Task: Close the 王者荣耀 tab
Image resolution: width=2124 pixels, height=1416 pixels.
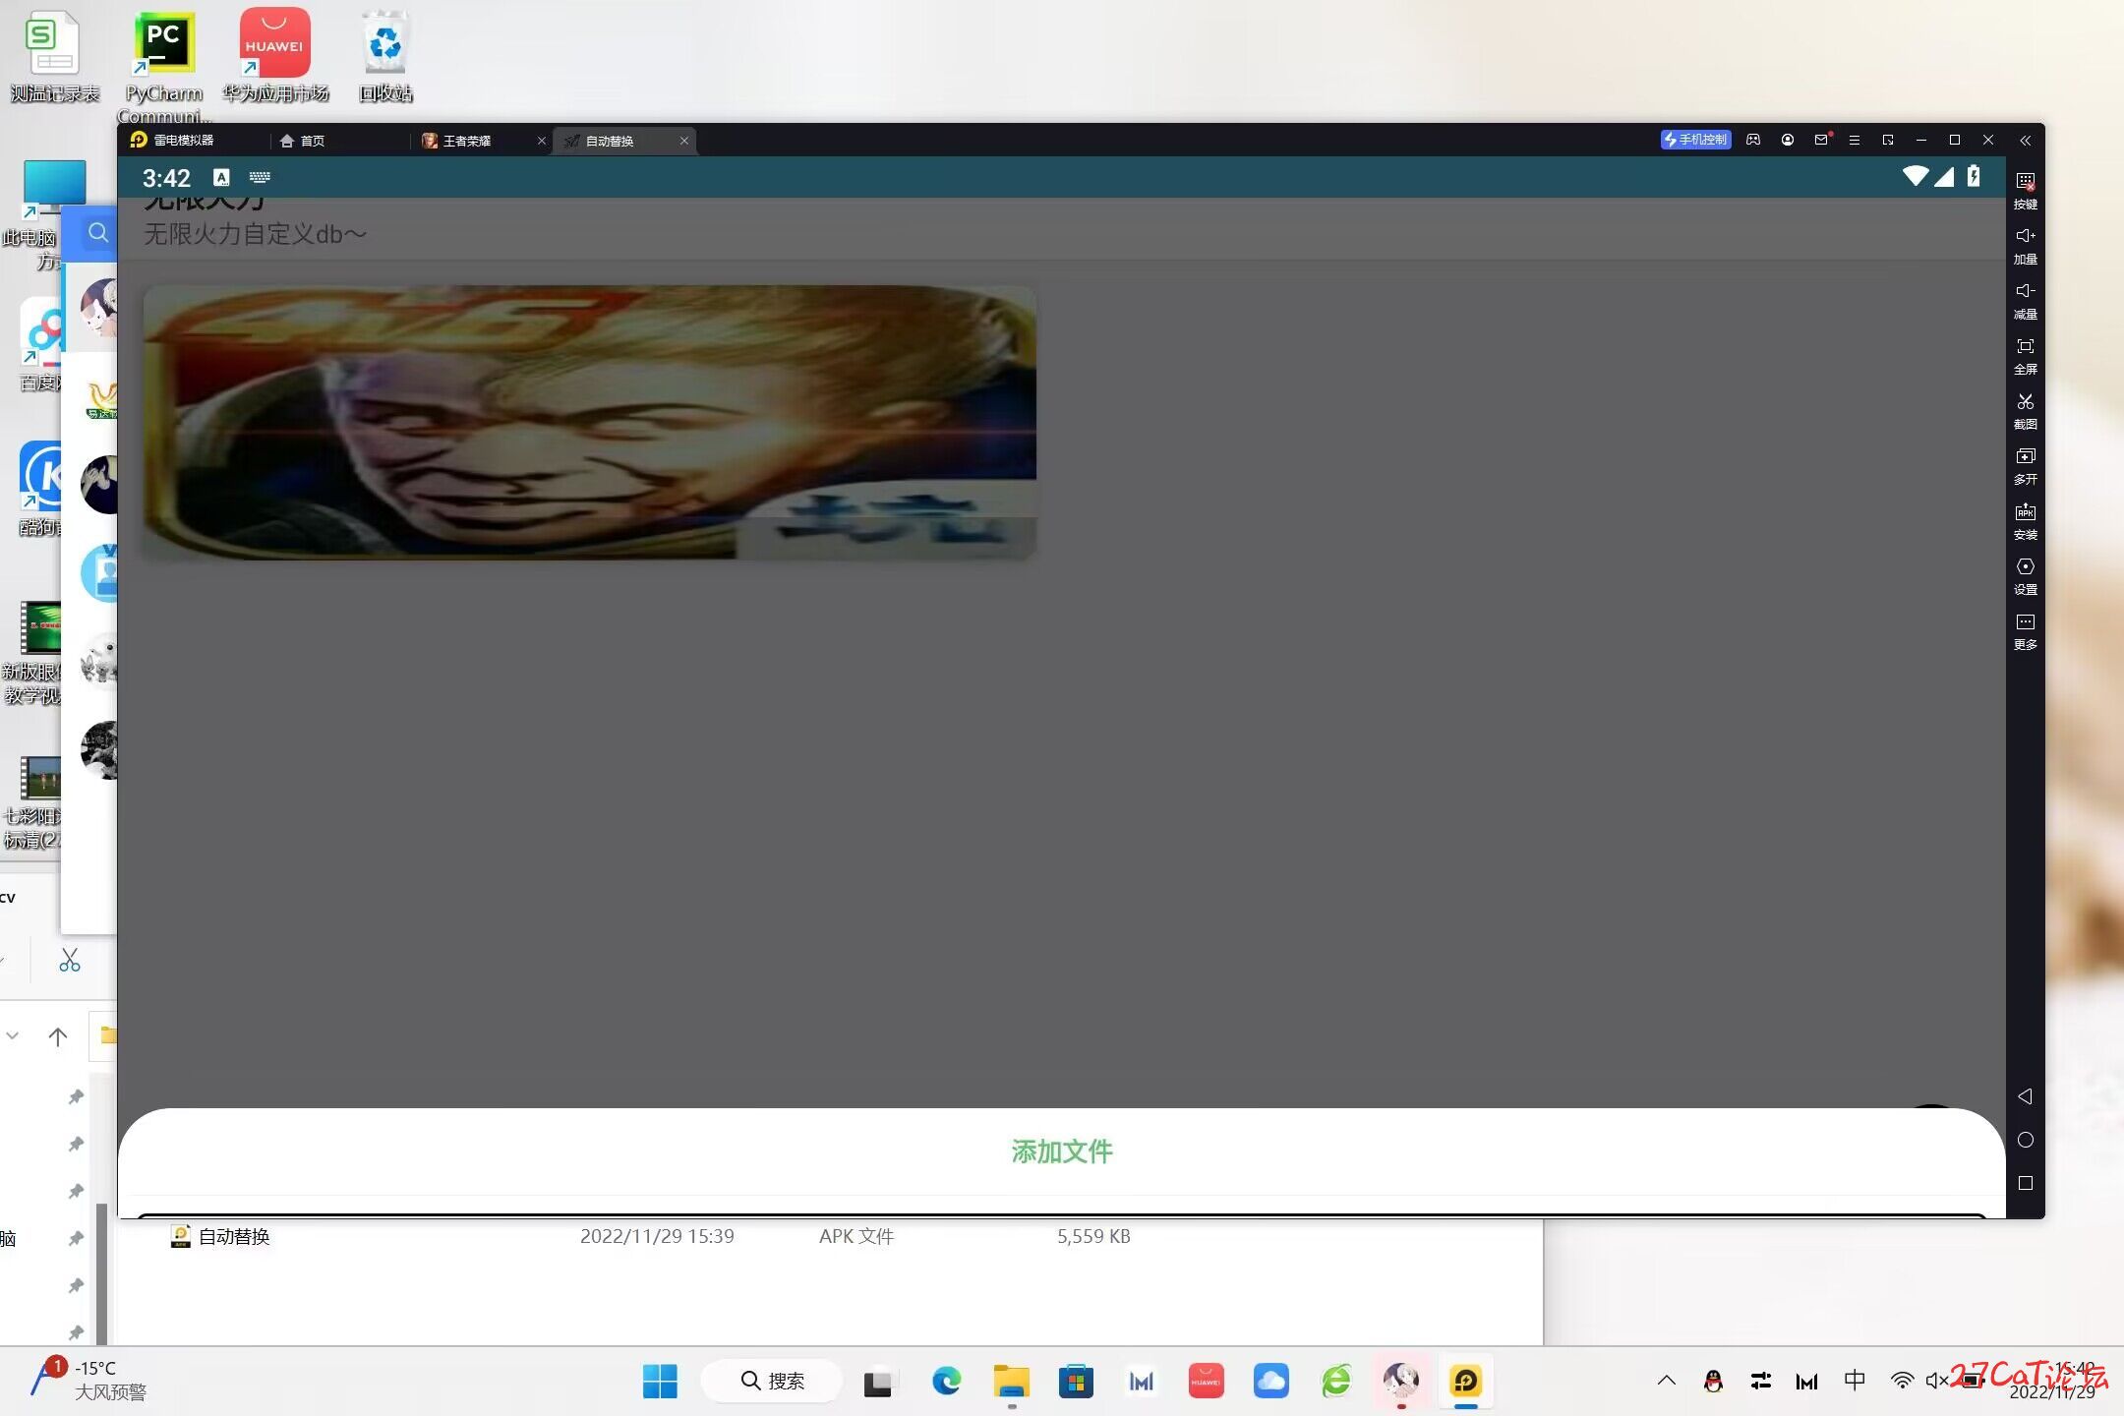Action: pos(541,141)
